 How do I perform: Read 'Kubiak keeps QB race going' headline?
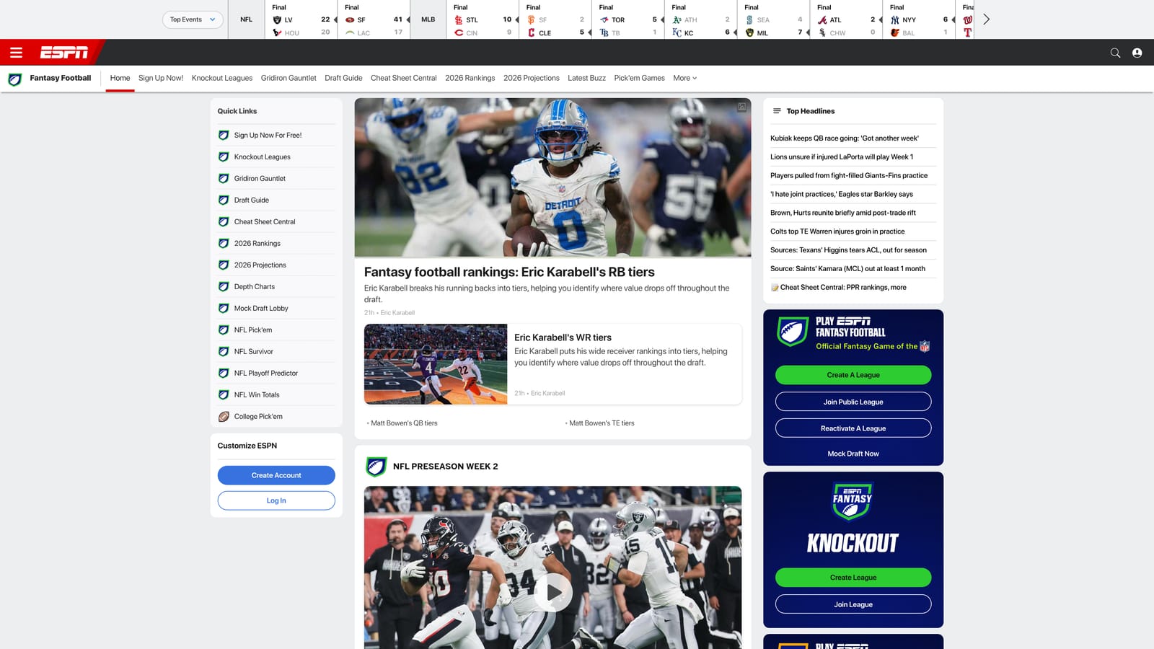[845, 138]
